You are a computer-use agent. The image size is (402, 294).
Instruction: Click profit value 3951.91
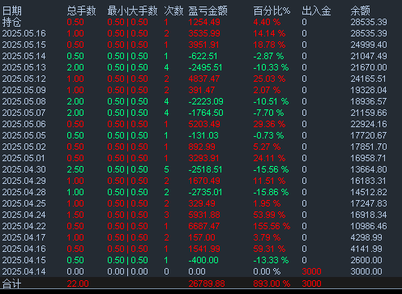click(x=203, y=45)
